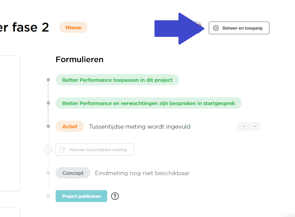Open Better Performance toepassen in dit project
Viewport: 295px width, 217px height.
[x=117, y=80]
